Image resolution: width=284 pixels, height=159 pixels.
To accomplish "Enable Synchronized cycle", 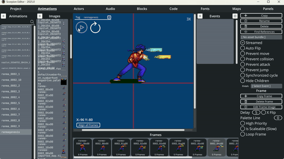I will coord(243,75).
